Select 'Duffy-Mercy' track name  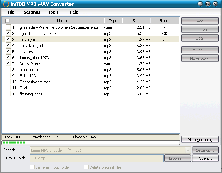point(30,64)
